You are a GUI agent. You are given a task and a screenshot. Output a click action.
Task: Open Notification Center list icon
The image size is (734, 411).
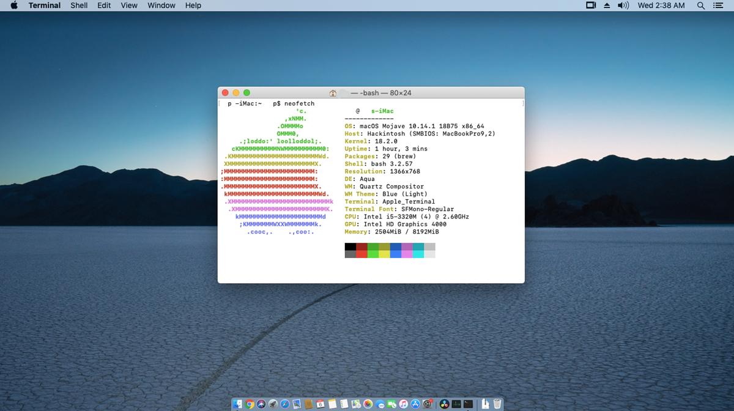pyautogui.click(x=718, y=6)
